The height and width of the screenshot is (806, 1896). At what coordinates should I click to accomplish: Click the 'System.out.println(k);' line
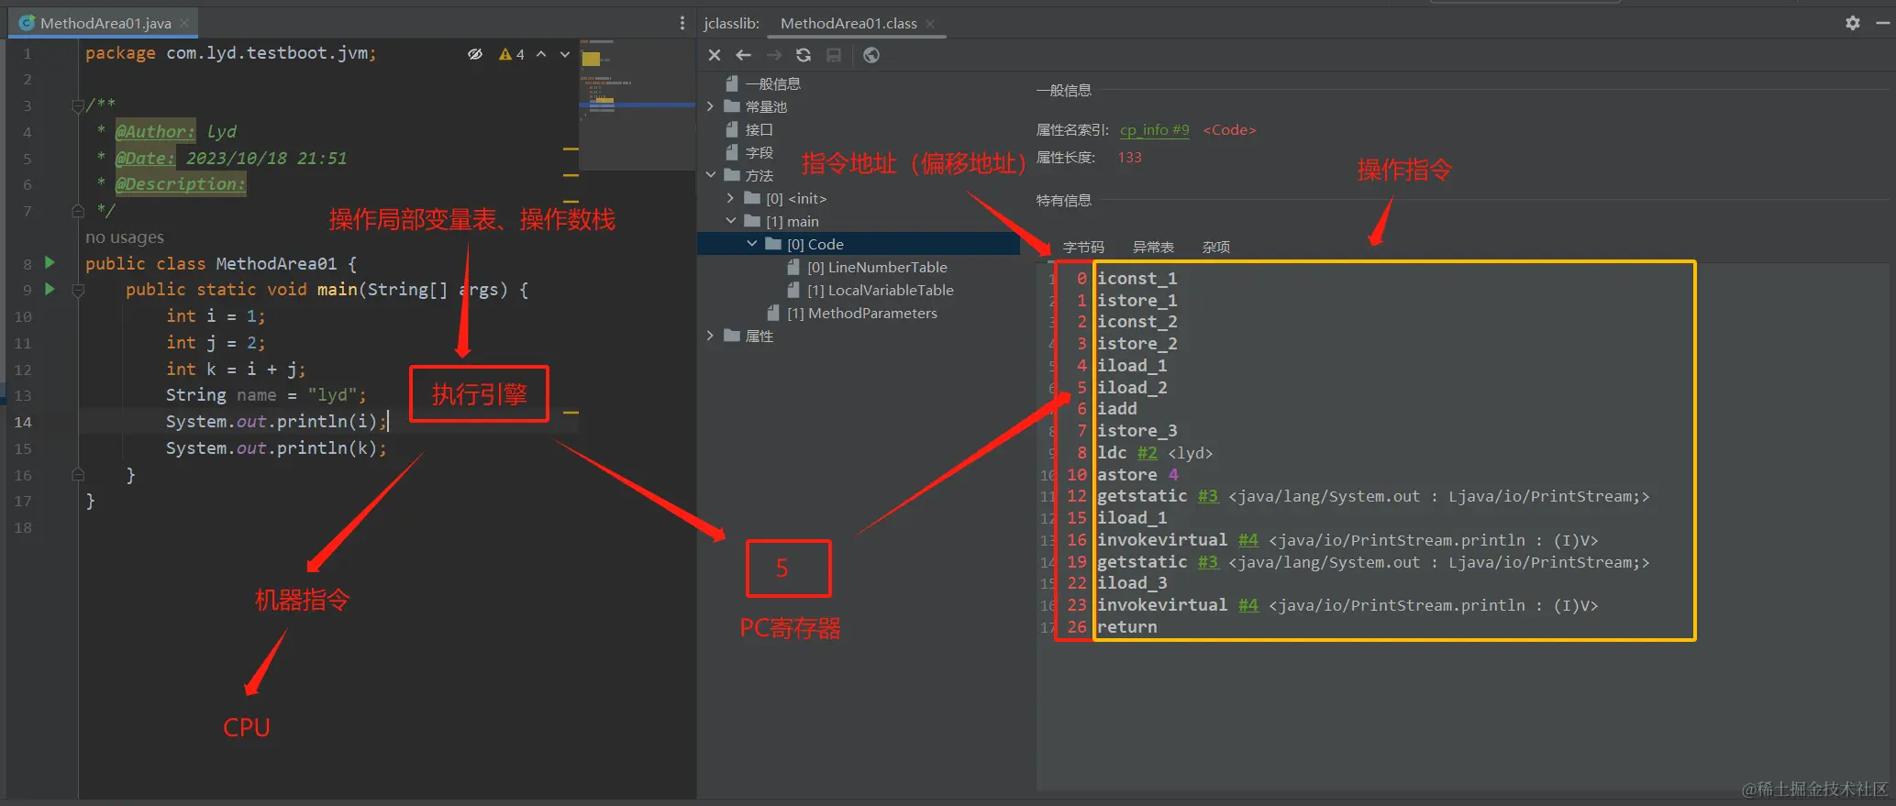point(276,448)
